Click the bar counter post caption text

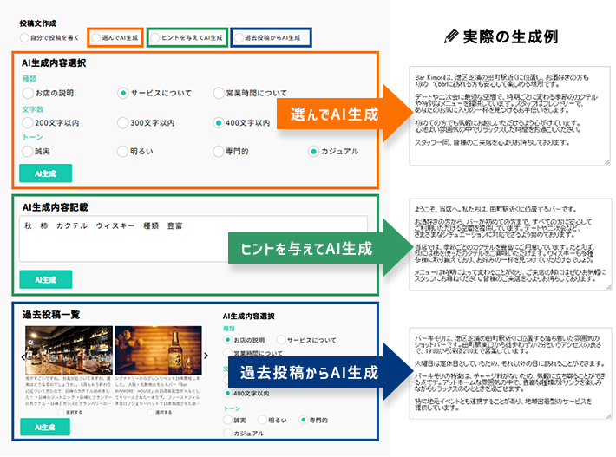tap(68, 391)
